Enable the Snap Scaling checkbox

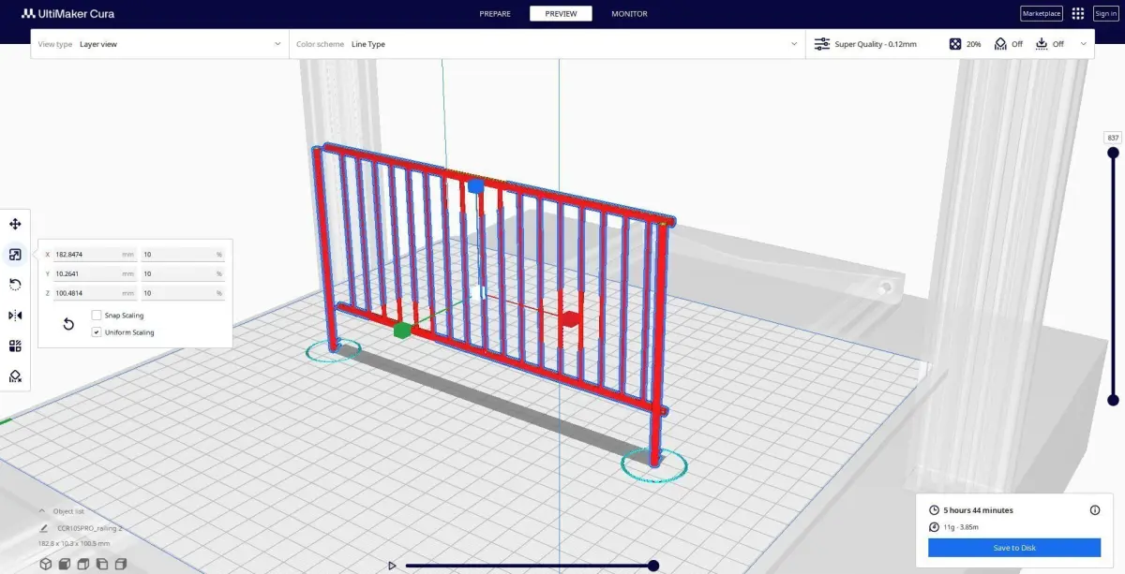click(97, 316)
